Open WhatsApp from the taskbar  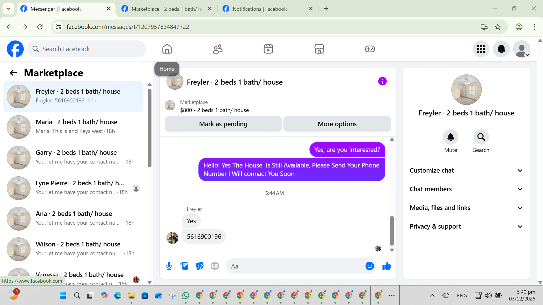pyautogui.click(x=186, y=295)
